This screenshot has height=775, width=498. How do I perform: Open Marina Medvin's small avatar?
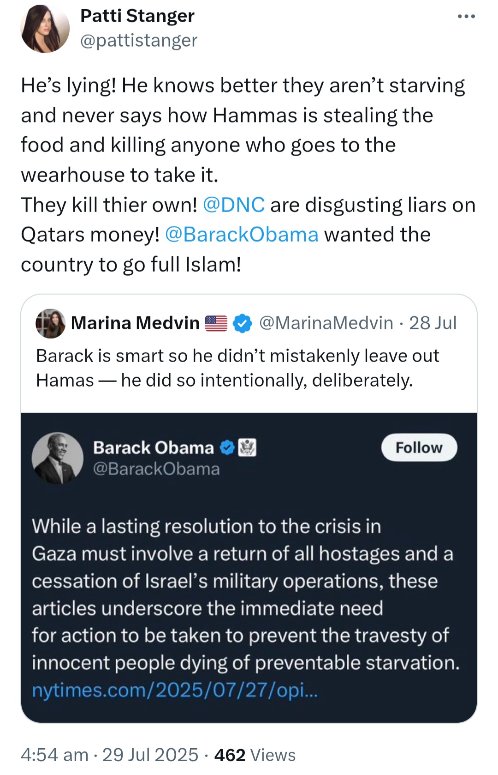coord(50,323)
